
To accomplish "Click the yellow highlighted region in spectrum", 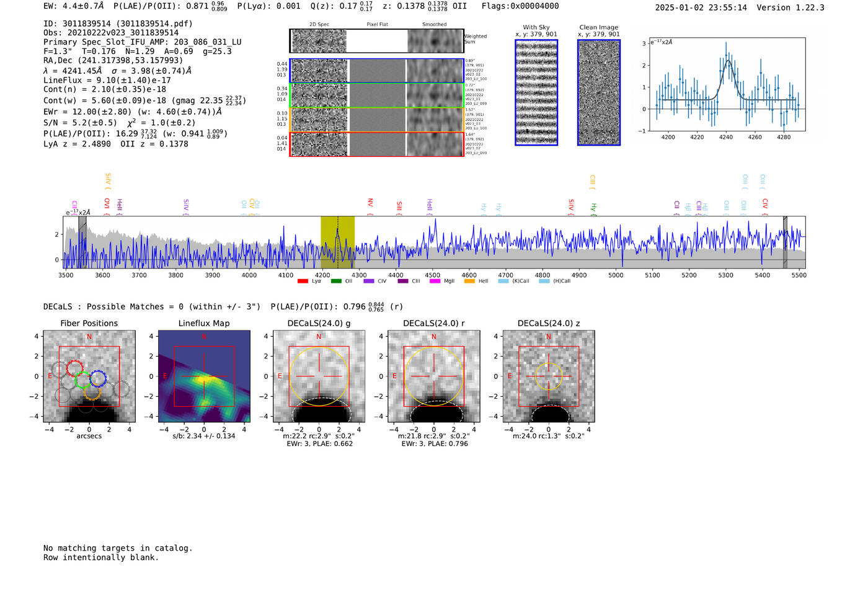I will point(337,242).
